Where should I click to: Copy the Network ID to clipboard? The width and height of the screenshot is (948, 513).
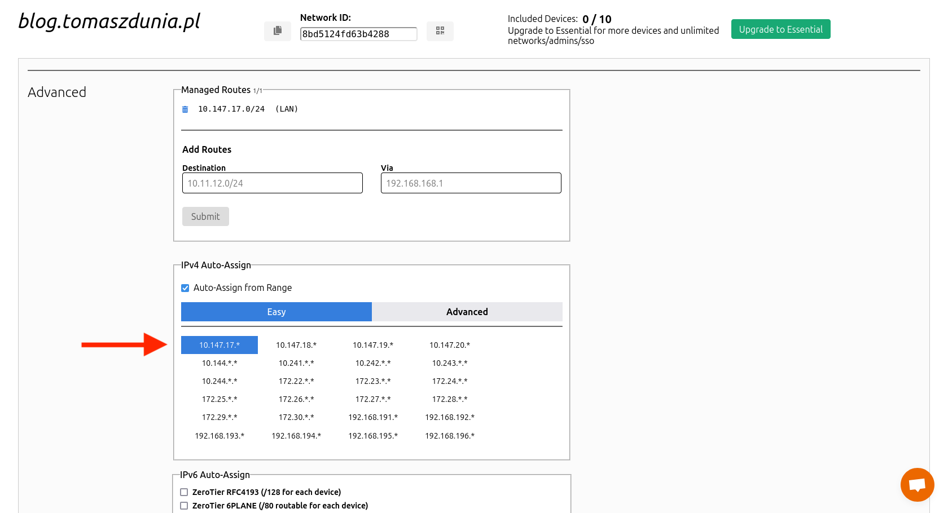[x=277, y=31]
